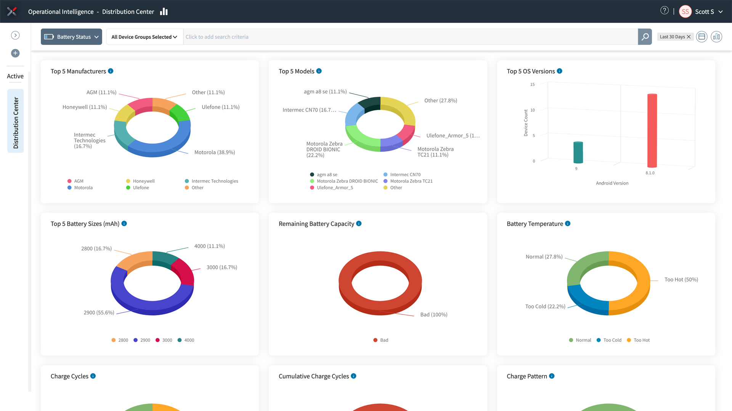
Task: Click the magnifier search button
Action: [645, 37]
